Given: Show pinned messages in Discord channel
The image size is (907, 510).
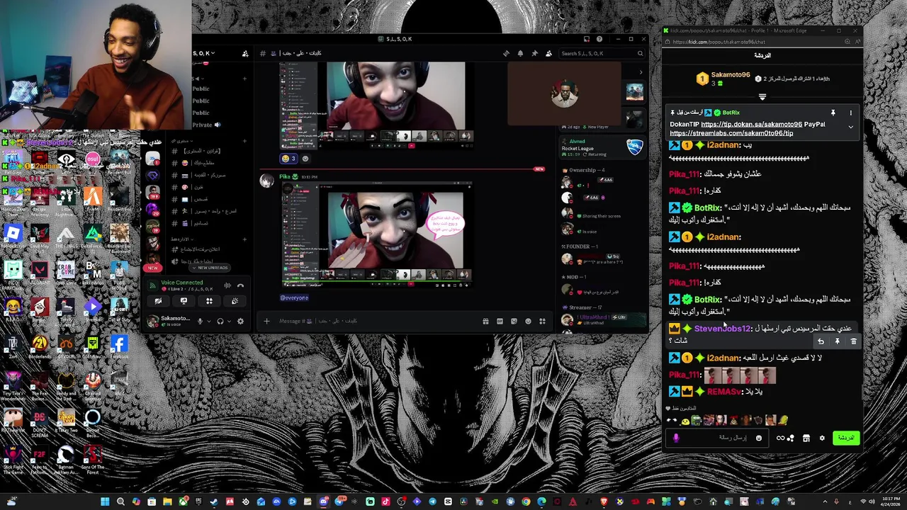Looking at the screenshot, I should [534, 53].
